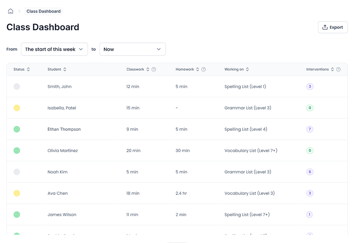
Task: Select Spelling List (Level 1) cell
Action: coord(245,86)
